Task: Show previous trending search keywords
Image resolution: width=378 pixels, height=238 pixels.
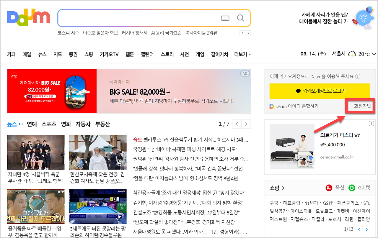Action: click(242, 33)
